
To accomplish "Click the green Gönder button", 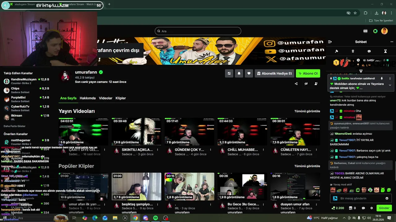I will 384,208.
